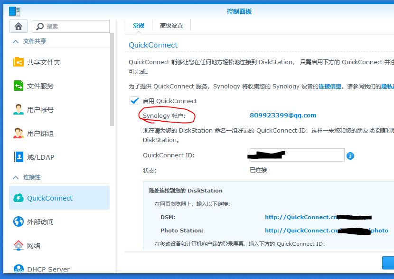Click the sidebar vertical scrollbar
Viewport: 394px width, 279px height.
pyautogui.click(x=112, y=79)
